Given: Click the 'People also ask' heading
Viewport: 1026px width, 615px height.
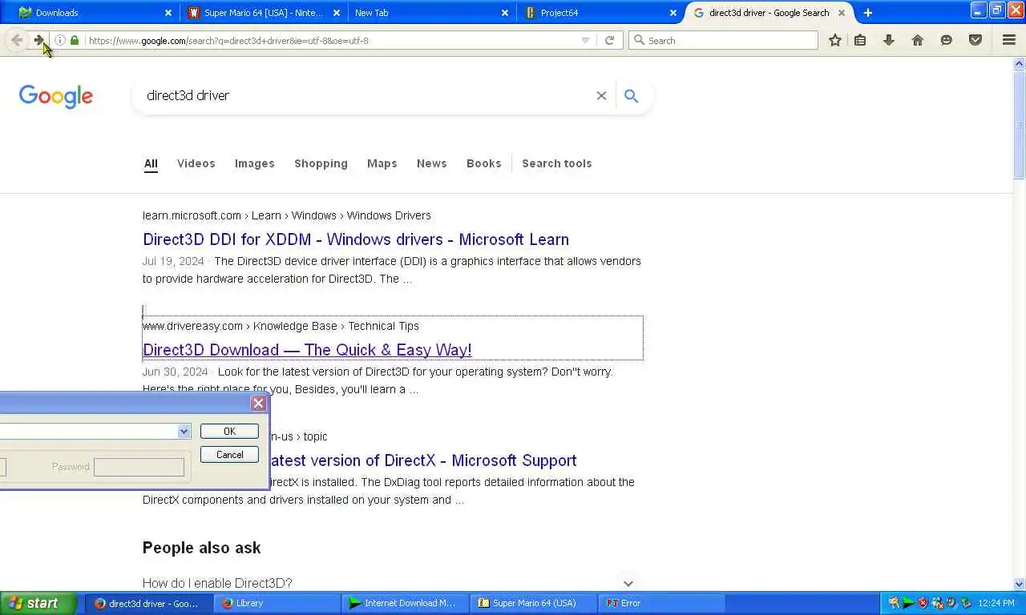Looking at the screenshot, I should 201,548.
